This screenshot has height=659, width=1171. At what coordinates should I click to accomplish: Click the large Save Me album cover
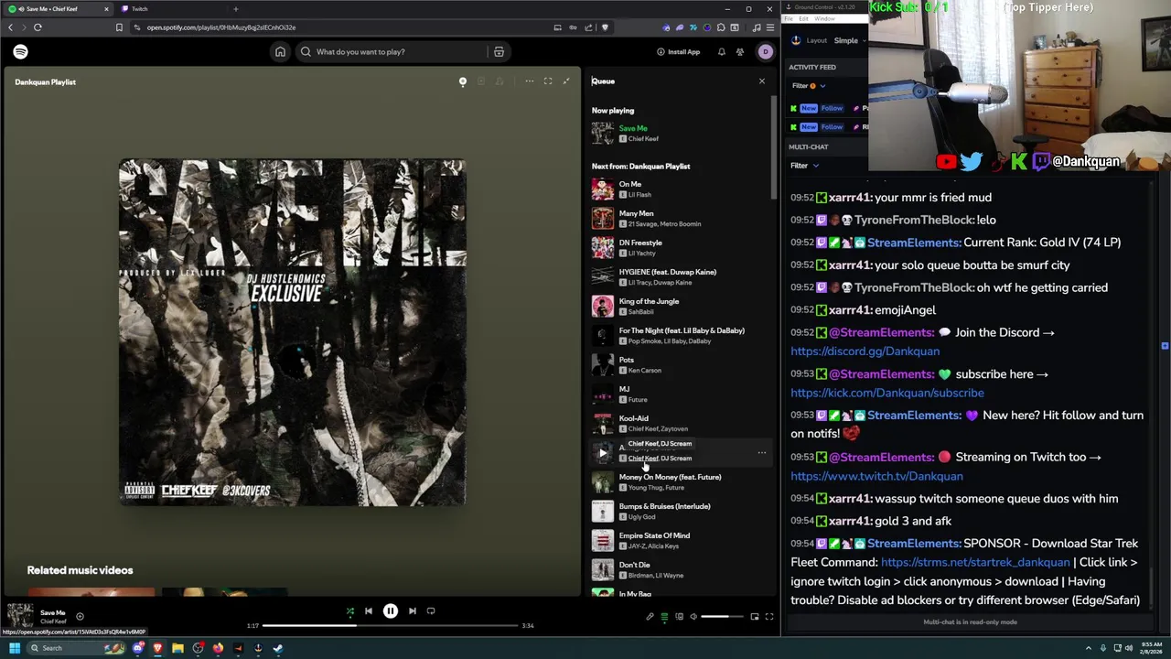coord(292,332)
